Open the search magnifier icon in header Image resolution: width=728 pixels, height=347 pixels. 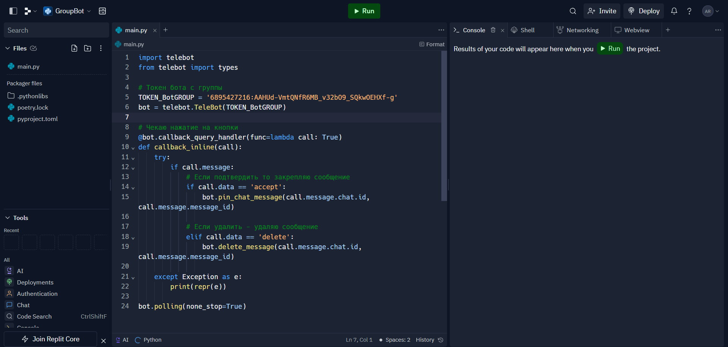[573, 11]
